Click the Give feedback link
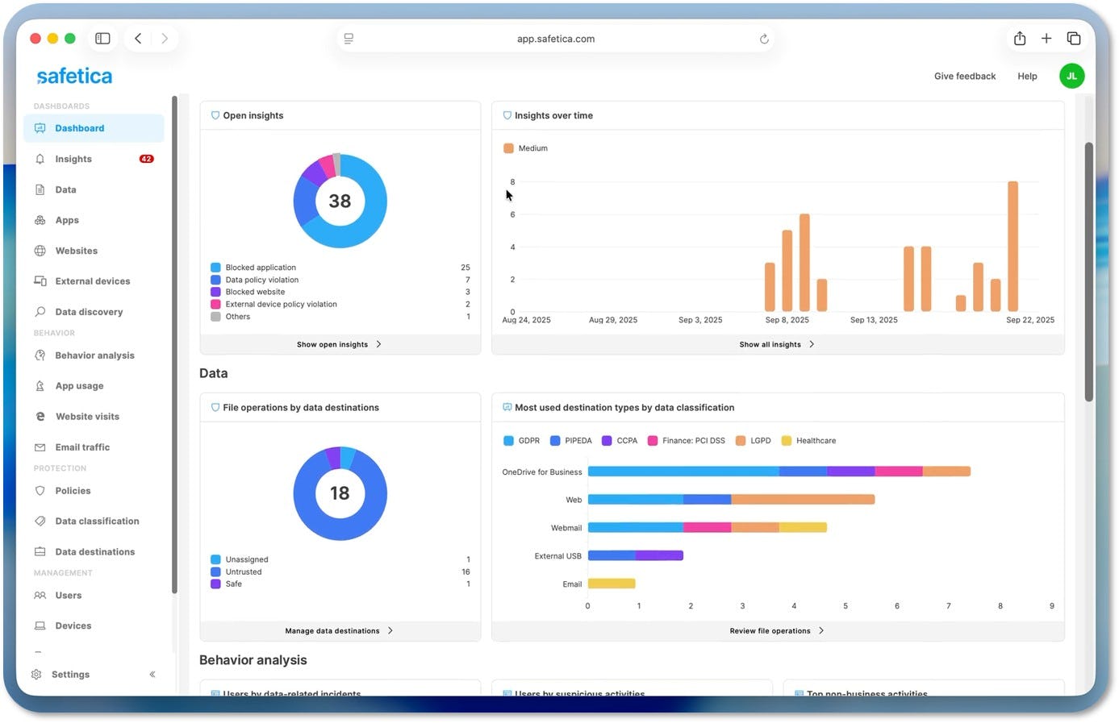1119x723 pixels. [965, 76]
